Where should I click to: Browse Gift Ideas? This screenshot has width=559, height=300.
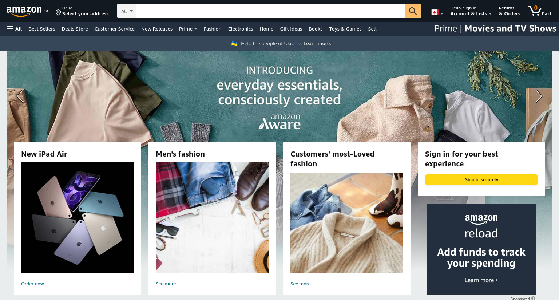pos(291,29)
